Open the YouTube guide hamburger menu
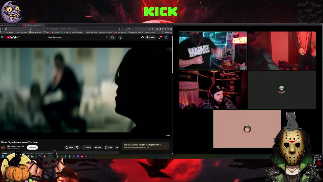The width and height of the screenshot is (323, 182). click(2, 37)
